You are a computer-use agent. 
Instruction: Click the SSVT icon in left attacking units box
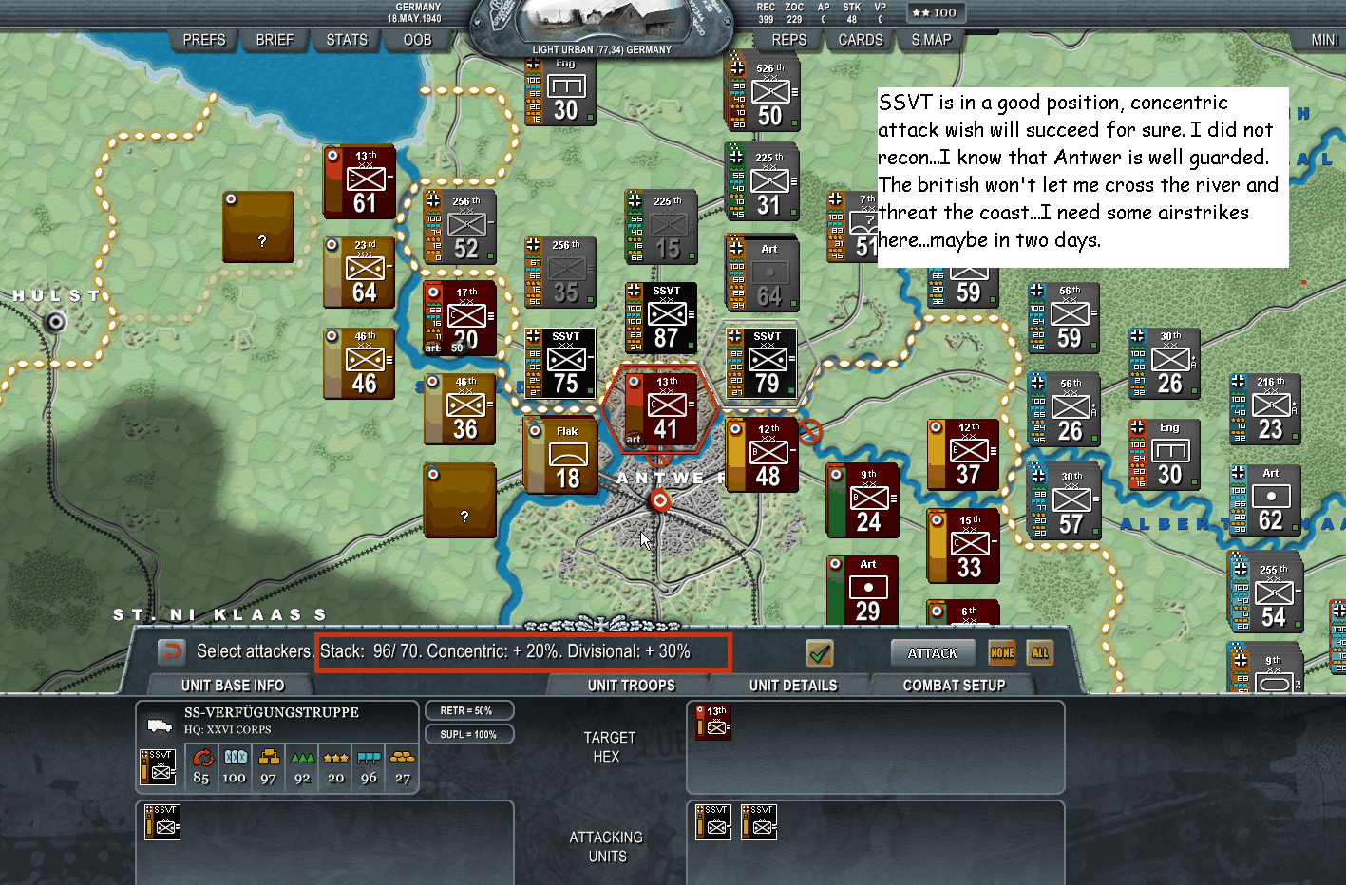click(162, 821)
